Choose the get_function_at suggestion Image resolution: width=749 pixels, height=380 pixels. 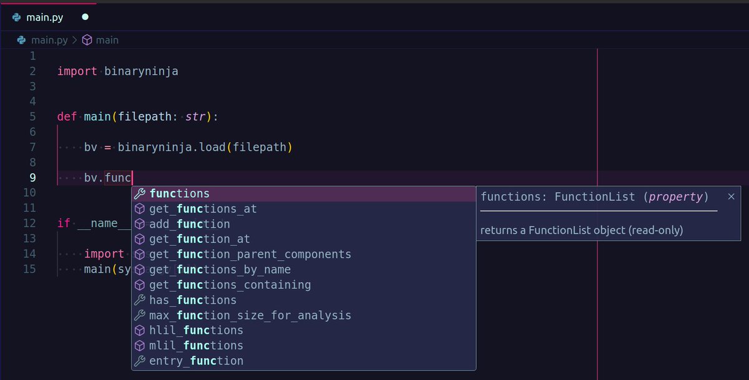303,240
